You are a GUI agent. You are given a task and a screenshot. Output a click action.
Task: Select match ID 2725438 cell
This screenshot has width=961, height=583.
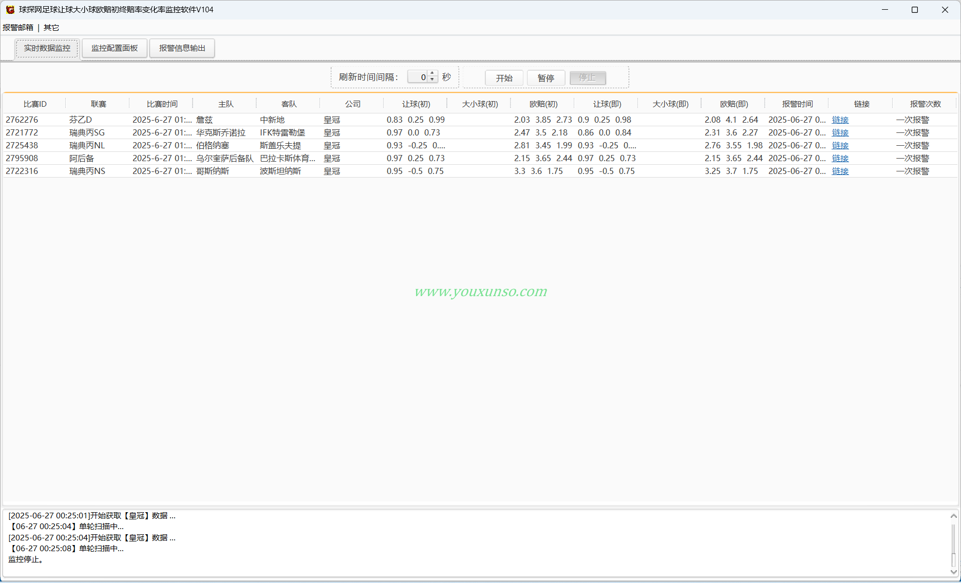pyautogui.click(x=22, y=146)
